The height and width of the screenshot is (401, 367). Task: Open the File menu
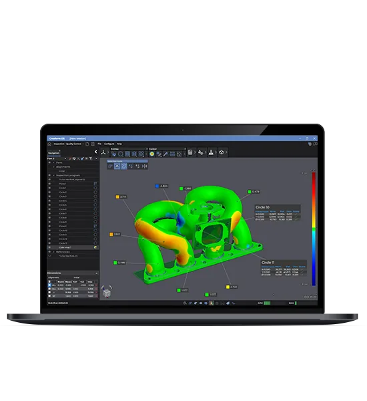tap(99, 144)
